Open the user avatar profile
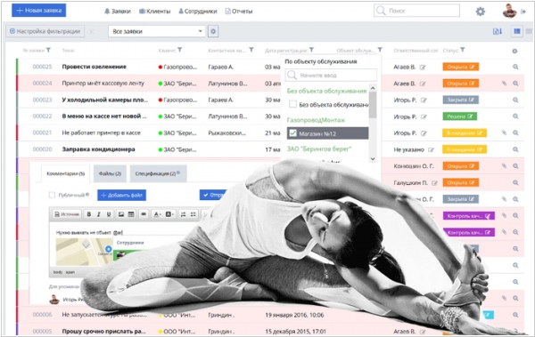This screenshot has height=337, width=535. pos(509,11)
